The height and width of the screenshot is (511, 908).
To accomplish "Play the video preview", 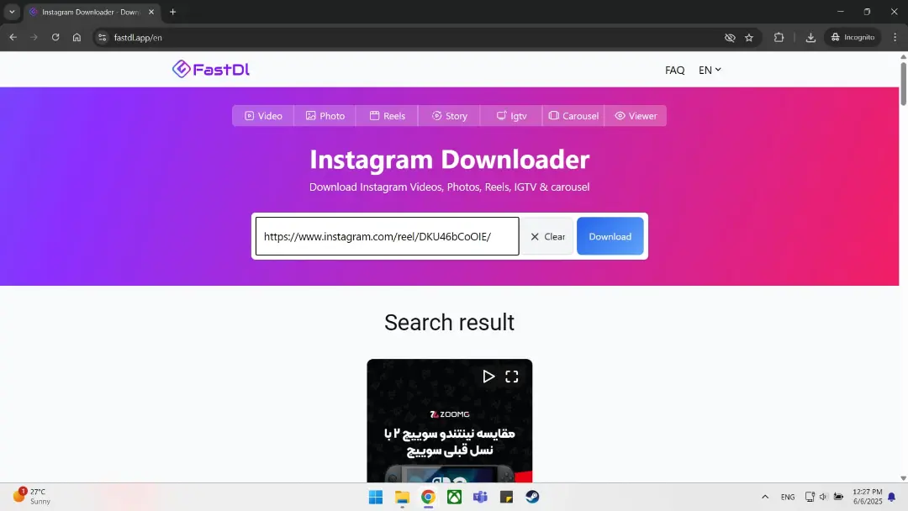I will [488, 377].
